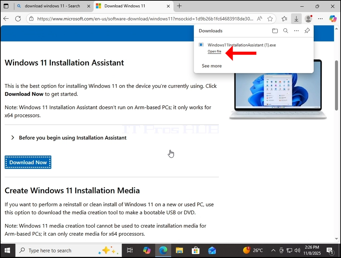This screenshot has height=258, width=341.
Task: Click the taskbar search box
Action: (69, 250)
